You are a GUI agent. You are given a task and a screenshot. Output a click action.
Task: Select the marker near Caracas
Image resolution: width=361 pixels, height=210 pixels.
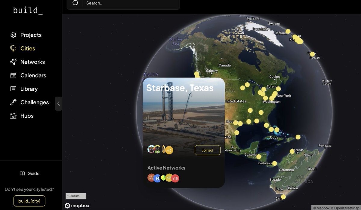[x=292, y=151]
